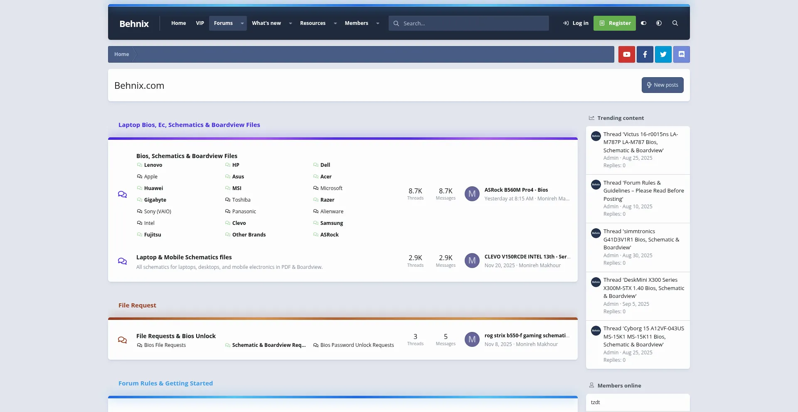
Task: Click the forum icon beside File Requests & Bios Unlock
Action: pyautogui.click(x=122, y=340)
